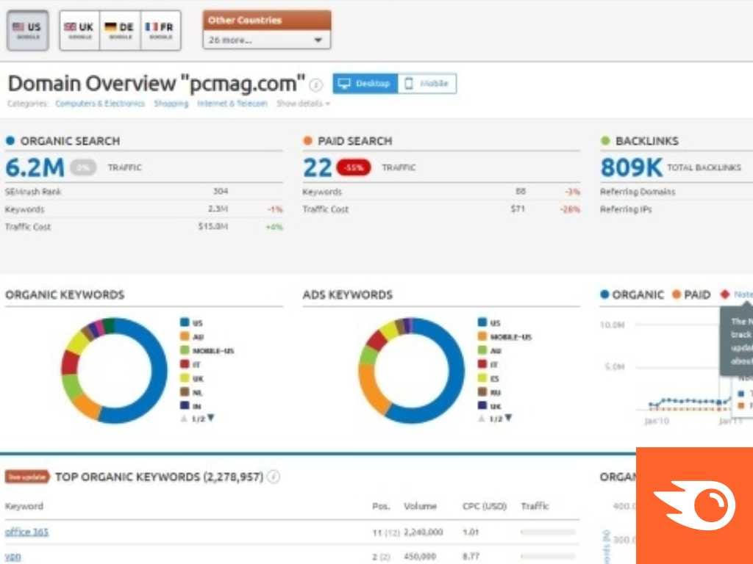Click the Referring IPs row

click(677, 209)
